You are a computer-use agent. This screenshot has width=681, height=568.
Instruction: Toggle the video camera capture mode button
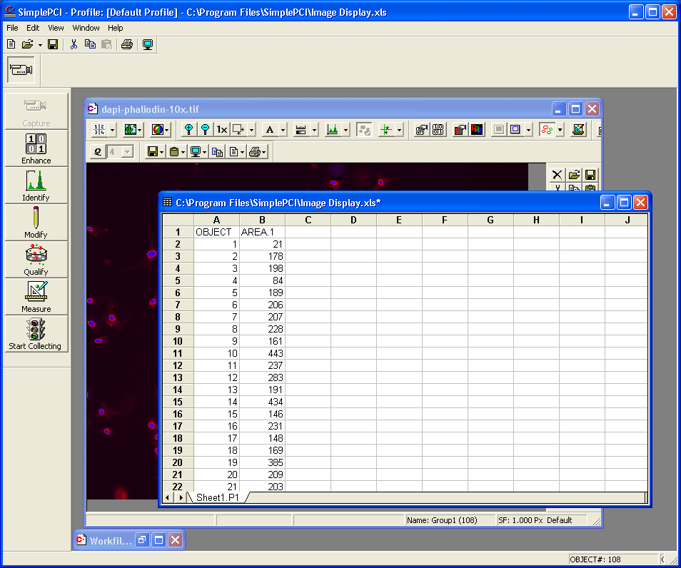(20, 70)
